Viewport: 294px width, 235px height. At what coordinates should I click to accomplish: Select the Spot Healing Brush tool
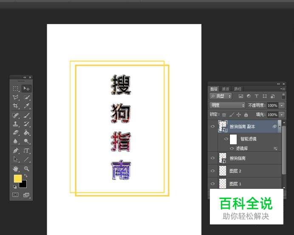[x=16, y=115]
